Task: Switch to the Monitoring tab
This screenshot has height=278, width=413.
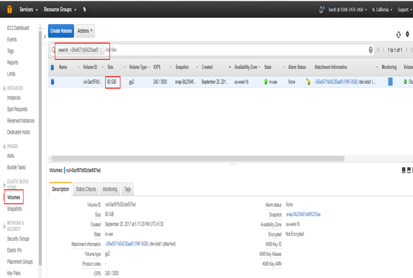Action: coord(110,189)
